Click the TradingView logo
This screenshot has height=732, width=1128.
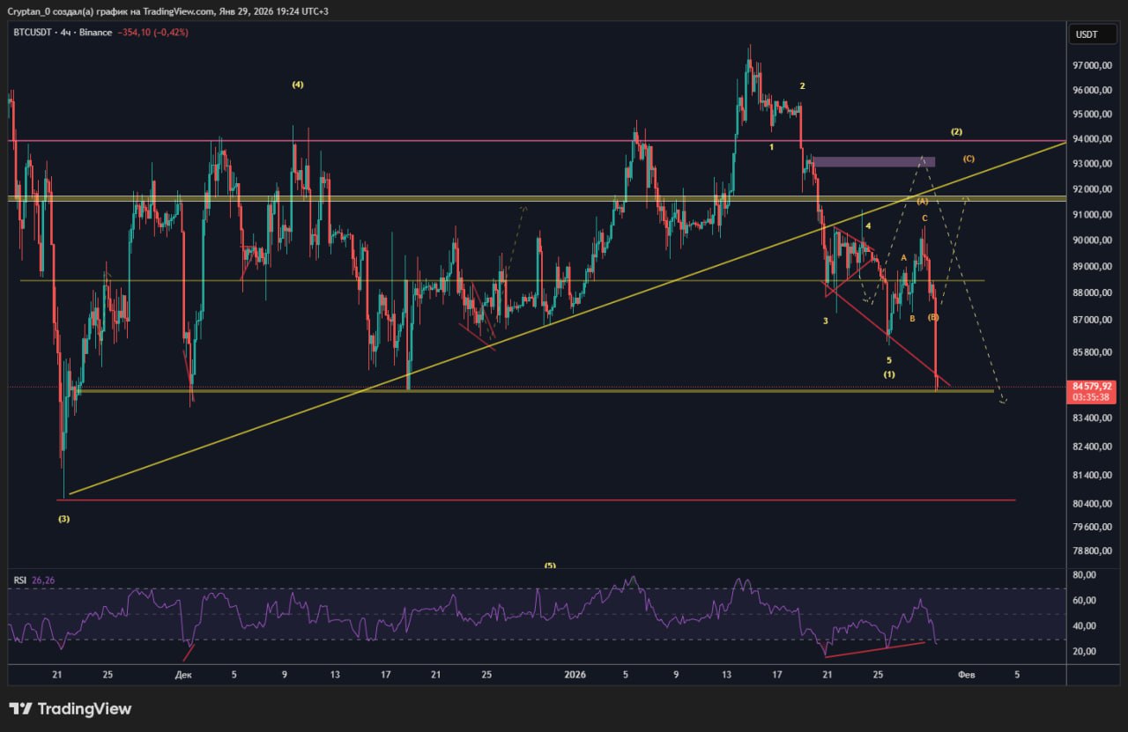click(x=70, y=709)
